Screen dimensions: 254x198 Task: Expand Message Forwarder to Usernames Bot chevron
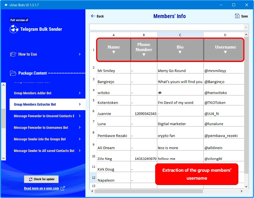click(x=80, y=128)
